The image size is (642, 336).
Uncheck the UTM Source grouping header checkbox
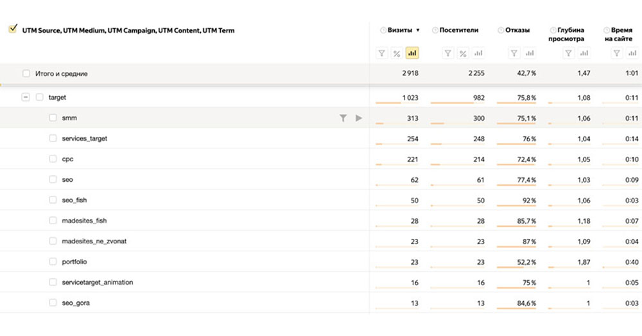12,30
